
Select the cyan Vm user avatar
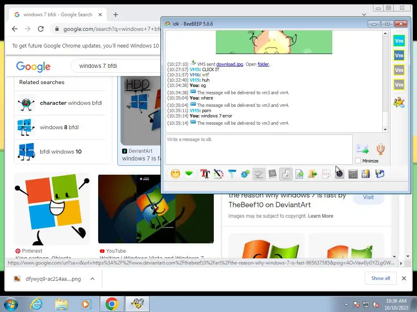pos(399,41)
